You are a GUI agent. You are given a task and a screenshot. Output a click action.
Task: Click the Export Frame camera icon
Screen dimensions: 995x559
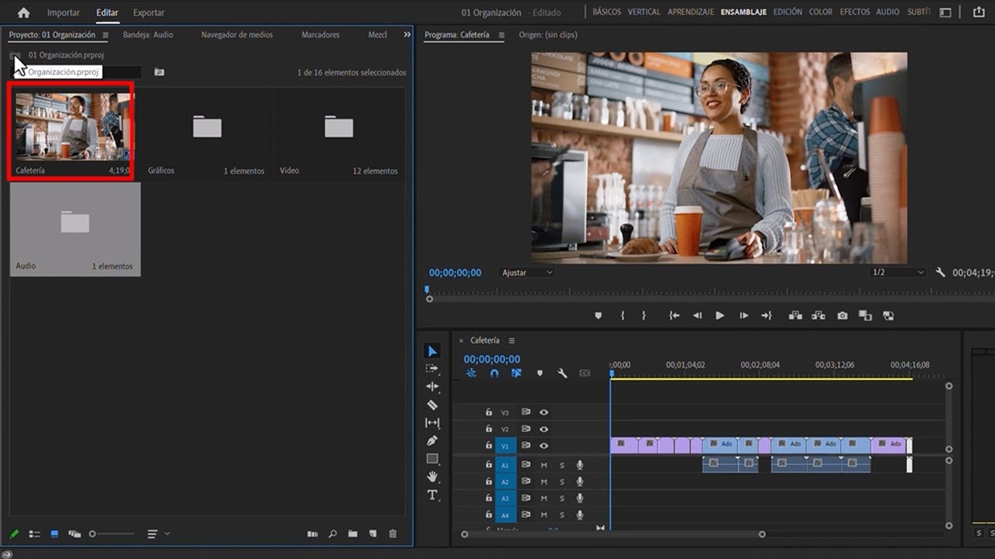pos(842,316)
